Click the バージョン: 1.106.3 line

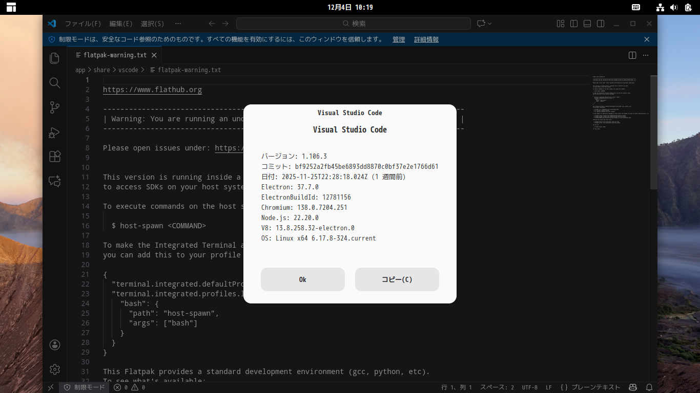[x=294, y=156]
